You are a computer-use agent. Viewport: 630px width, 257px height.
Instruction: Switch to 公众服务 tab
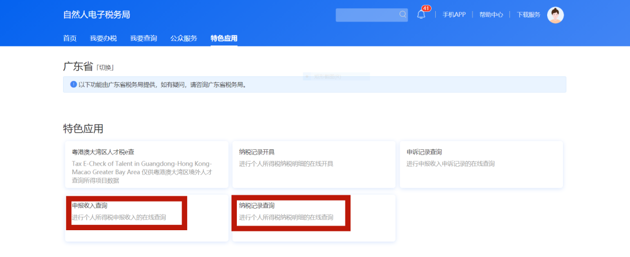(184, 38)
